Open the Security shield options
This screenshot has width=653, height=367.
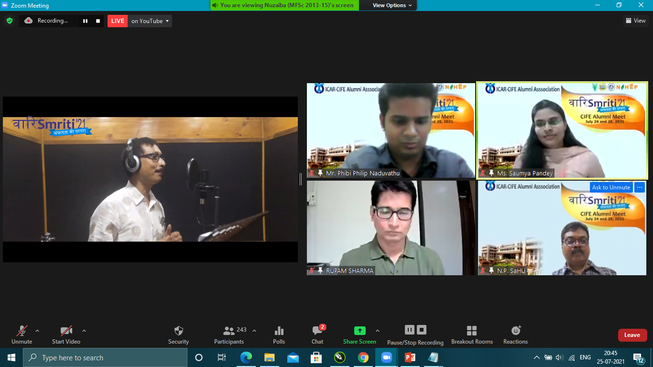[178, 335]
